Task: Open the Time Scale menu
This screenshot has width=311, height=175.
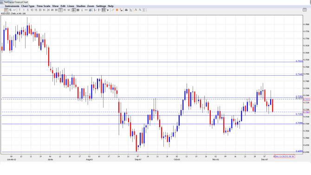Action: [x=44, y=6]
